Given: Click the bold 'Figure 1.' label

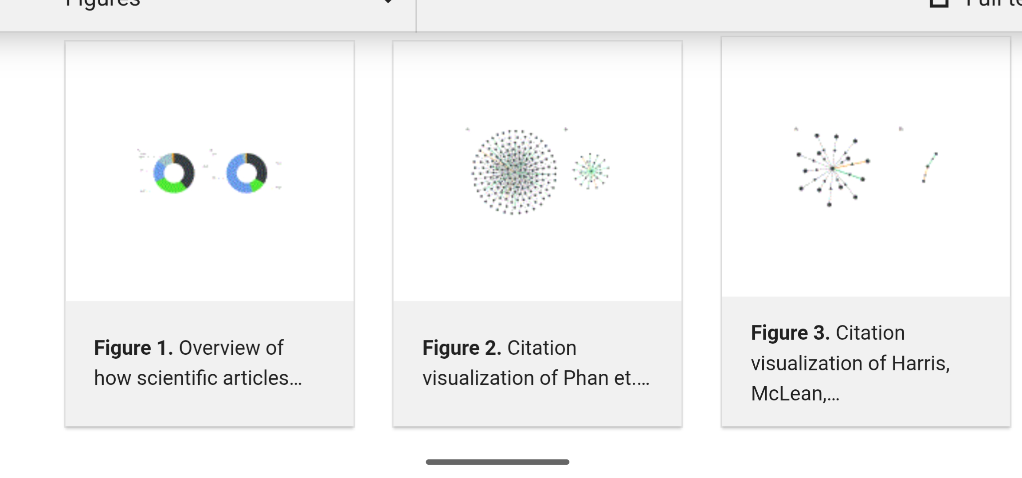Looking at the screenshot, I should pos(133,348).
